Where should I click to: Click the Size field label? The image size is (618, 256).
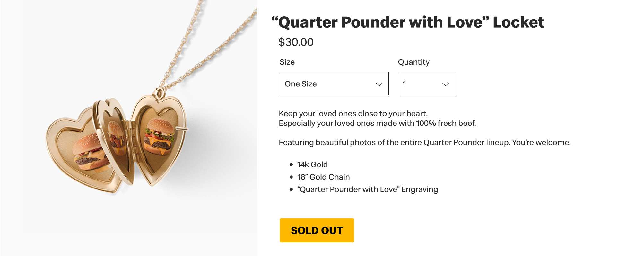pos(287,62)
